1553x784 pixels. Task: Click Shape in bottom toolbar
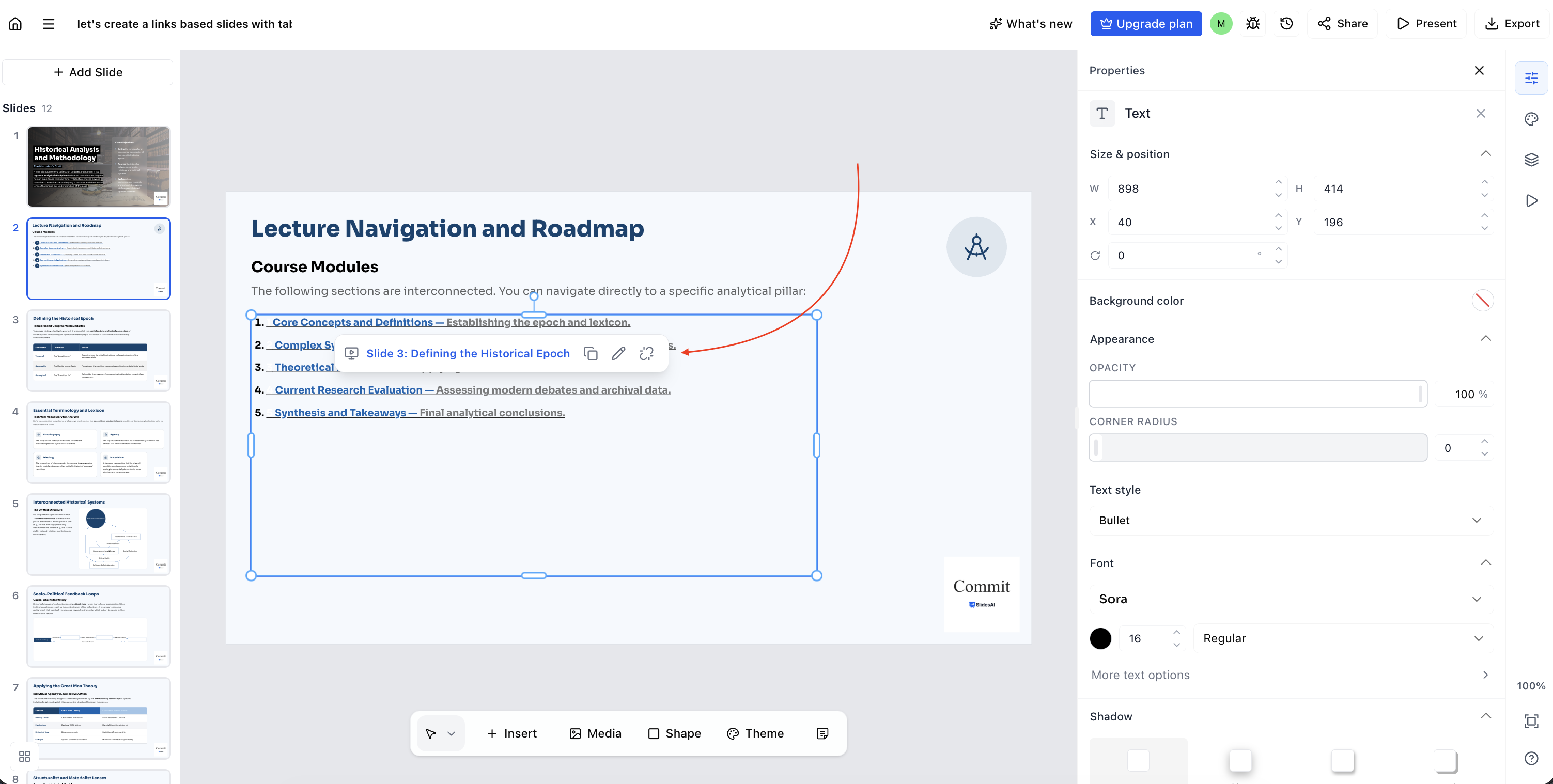tap(674, 733)
